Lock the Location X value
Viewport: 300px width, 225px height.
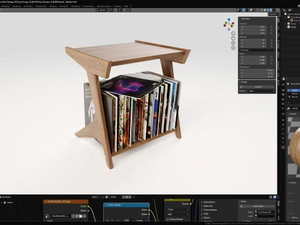click(271, 27)
